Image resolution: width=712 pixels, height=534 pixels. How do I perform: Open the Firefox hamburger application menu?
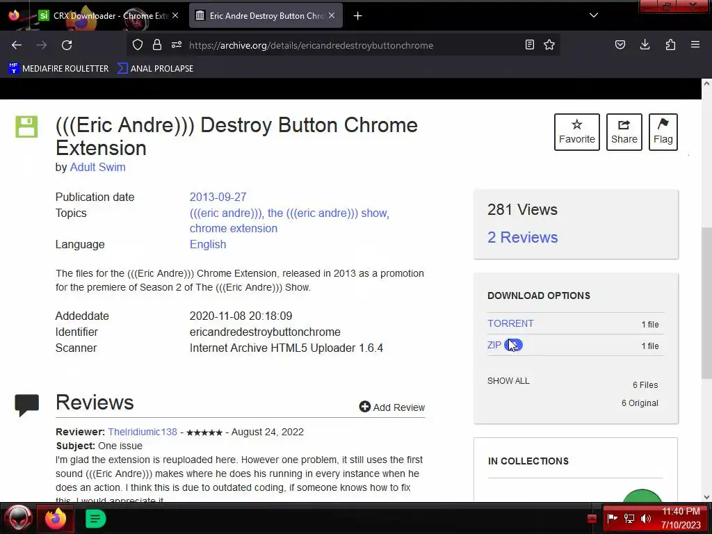coord(695,45)
